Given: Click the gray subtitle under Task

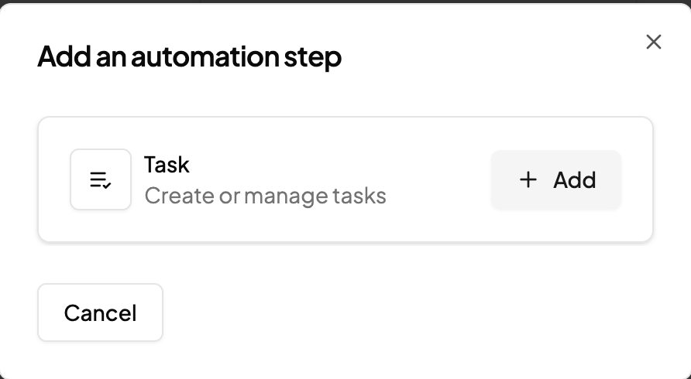Looking at the screenshot, I should [265, 196].
